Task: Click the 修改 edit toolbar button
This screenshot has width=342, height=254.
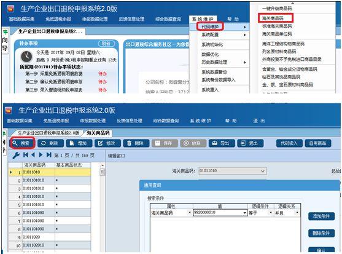Action: click(107, 143)
